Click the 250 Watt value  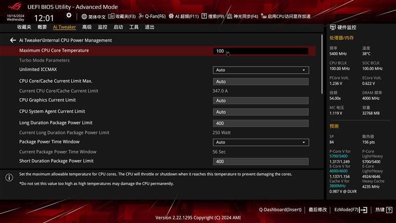click(x=221, y=132)
